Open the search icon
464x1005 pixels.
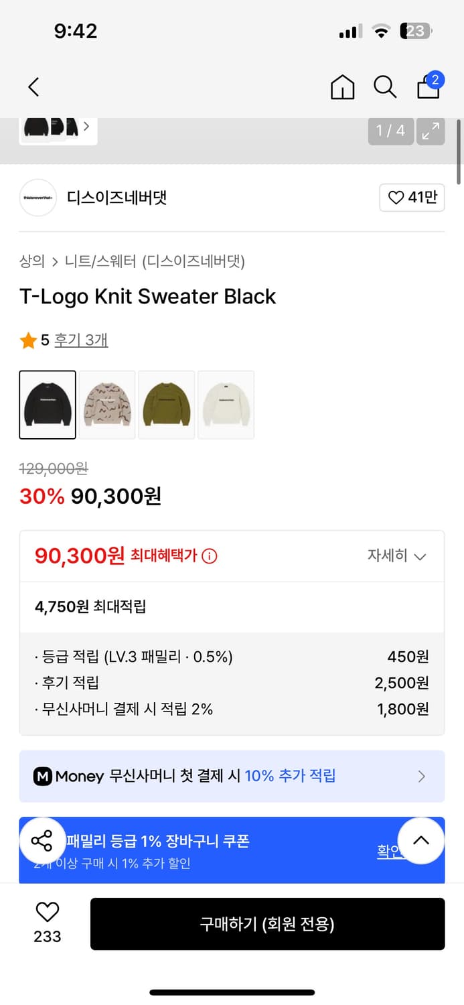click(385, 87)
